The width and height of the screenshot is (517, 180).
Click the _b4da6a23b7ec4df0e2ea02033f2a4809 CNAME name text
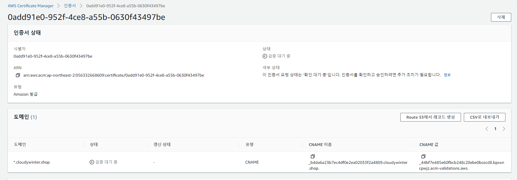[358, 165]
